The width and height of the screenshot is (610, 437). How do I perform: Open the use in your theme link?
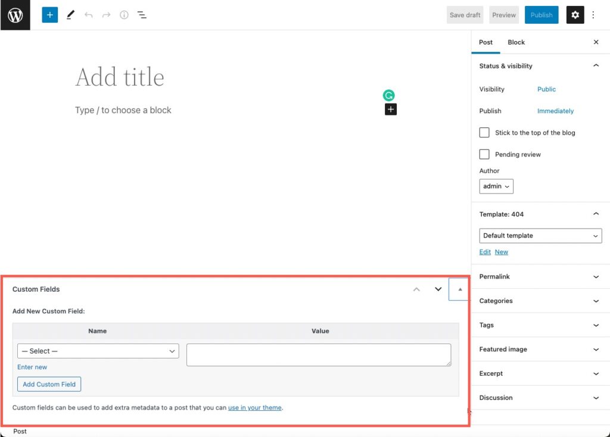(x=254, y=407)
